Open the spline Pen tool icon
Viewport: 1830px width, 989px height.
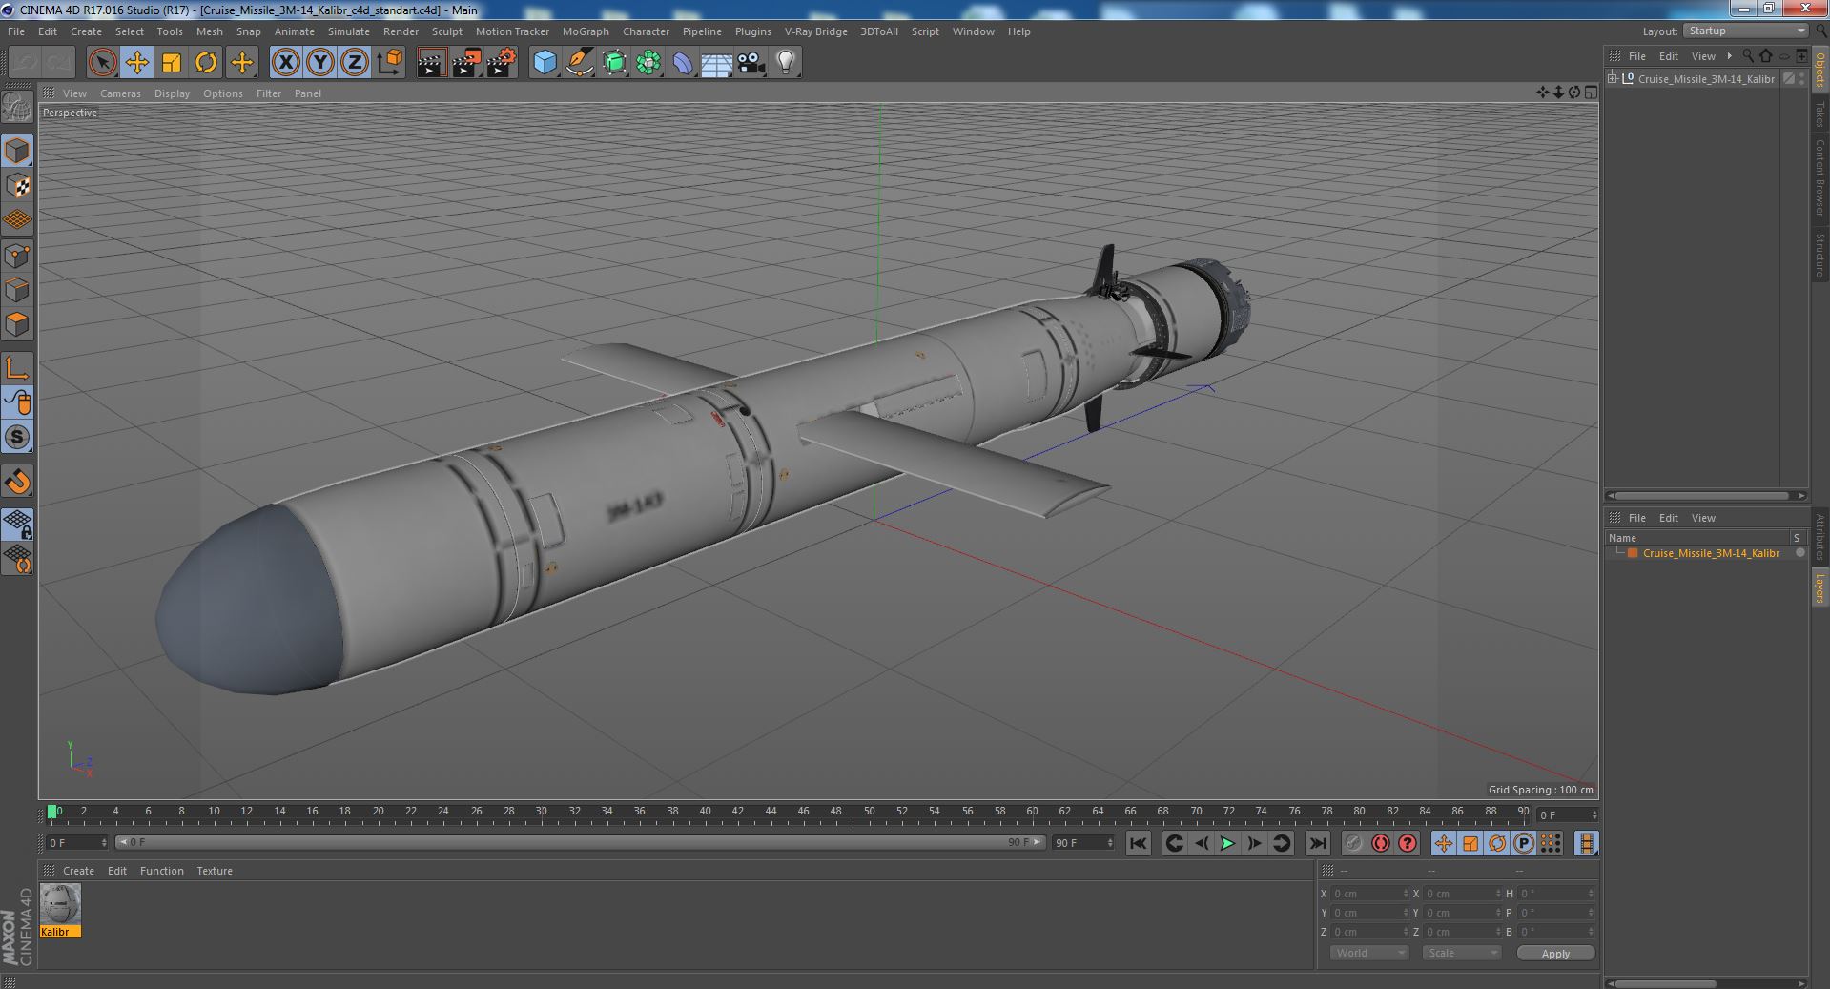[579, 63]
